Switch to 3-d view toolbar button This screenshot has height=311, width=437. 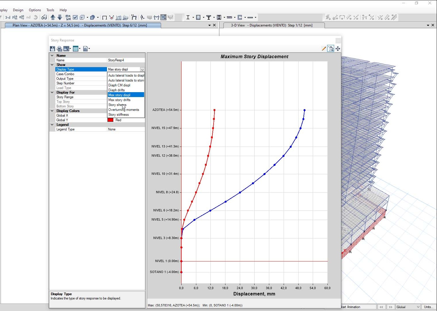point(8,17)
